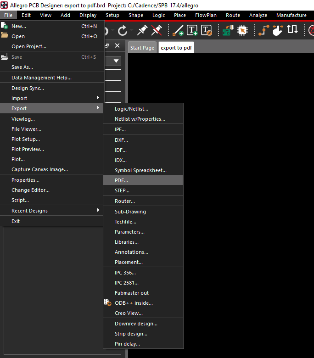Open the Display menu

pos(88,15)
